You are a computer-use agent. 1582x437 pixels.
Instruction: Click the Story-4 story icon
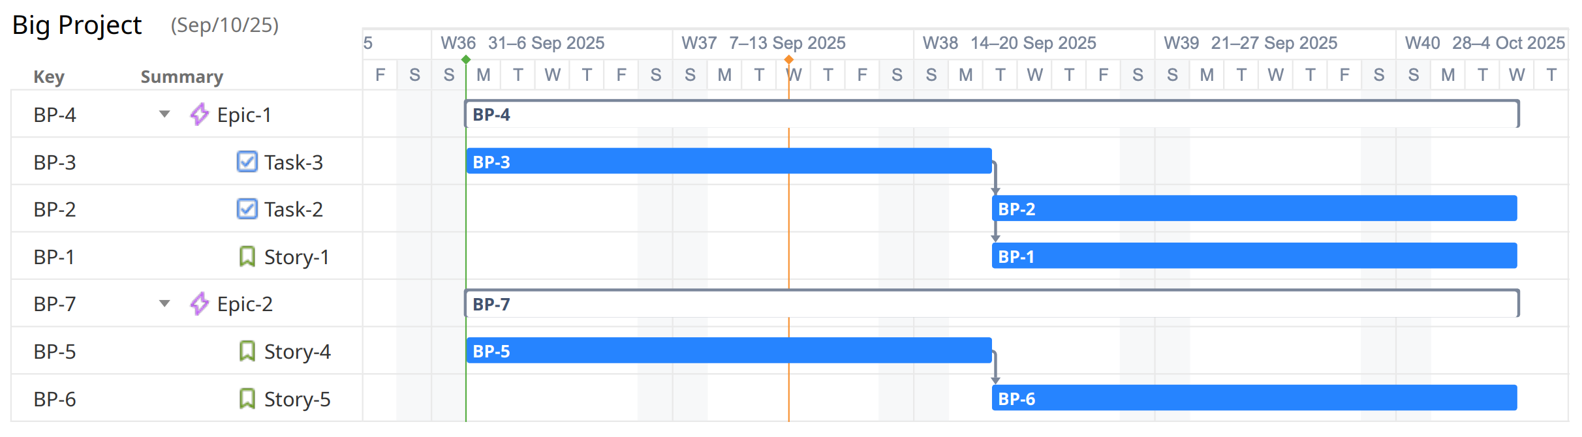[x=248, y=351]
